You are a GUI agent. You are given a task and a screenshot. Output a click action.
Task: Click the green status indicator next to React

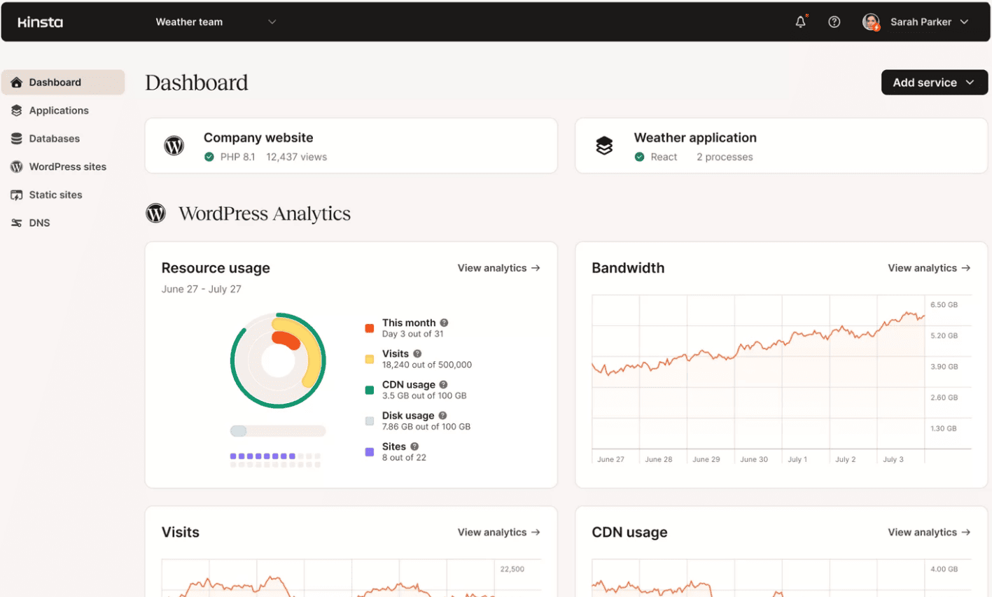pos(639,157)
